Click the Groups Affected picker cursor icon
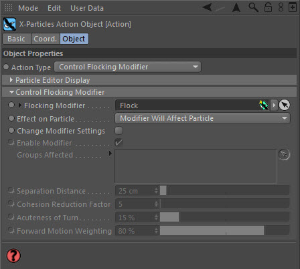The width and height of the screenshot is (300, 269). point(284,154)
